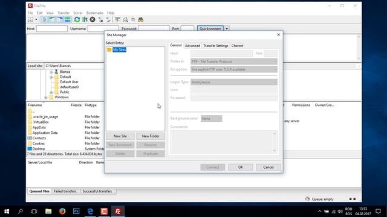Open Photoshop from taskbar
Image resolution: width=387 pixels, height=217 pixels.
(76, 211)
